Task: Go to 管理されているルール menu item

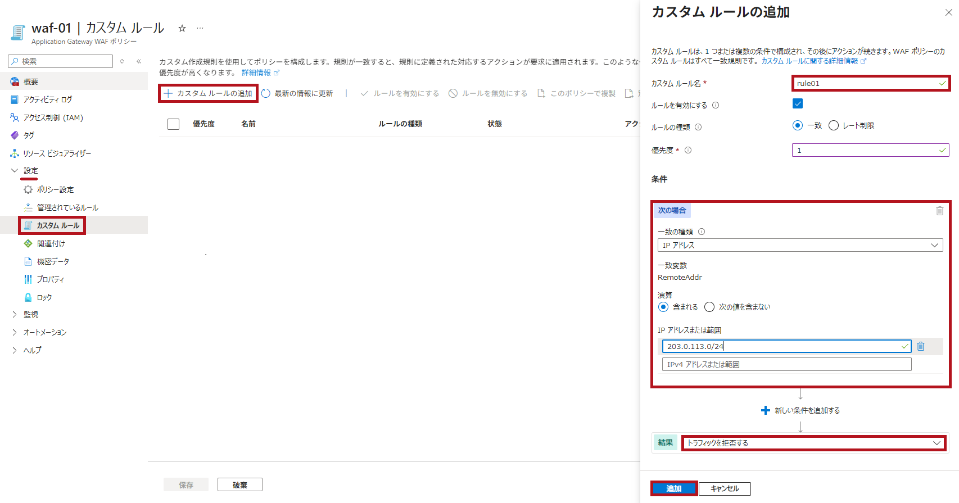Action: coord(67,207)
